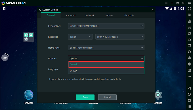Viewport: 193px width, 110px height.
Task: Click the Language label
Action: pos(53,69)
